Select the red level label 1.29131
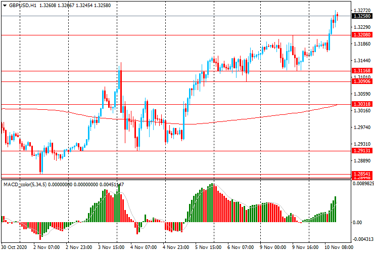This screenshot has height=253, width=374. pyautogui.click(x=362, y=151)
